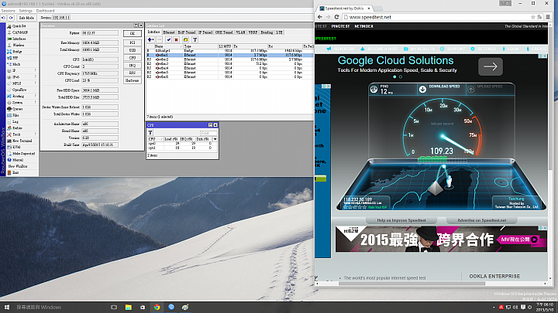
Task: Open KVM in WinBox sidebar
Action: (x=16, y=148)
